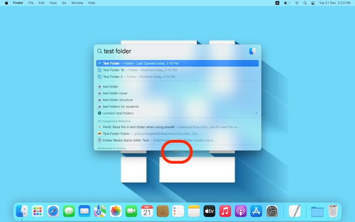The width and height of the screenshot is (355, 222).
Task: Choose 'test folders for students' suggestion
Action: [177, 107]
